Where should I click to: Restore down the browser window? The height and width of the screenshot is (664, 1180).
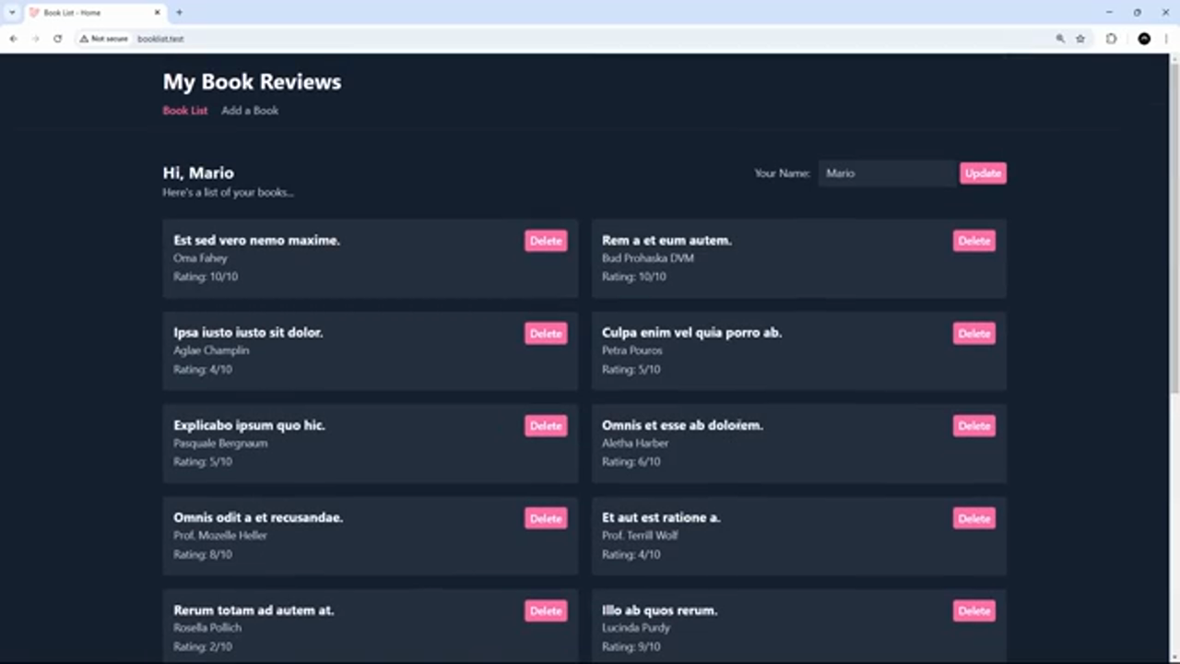pos(1137,13)
